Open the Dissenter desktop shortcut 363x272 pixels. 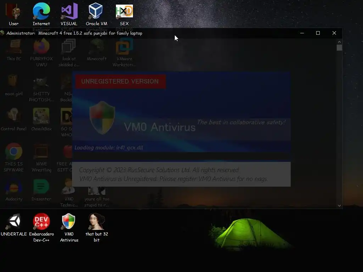click(41, 190)
